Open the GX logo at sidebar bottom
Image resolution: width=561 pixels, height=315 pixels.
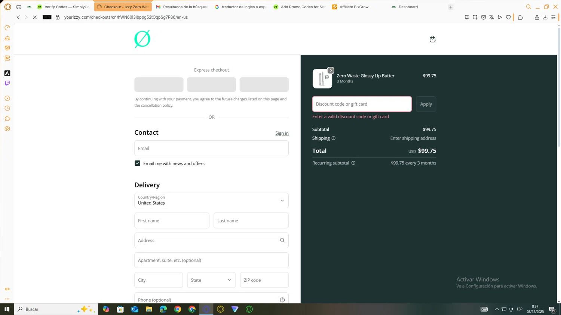click(x=7, y=289)
